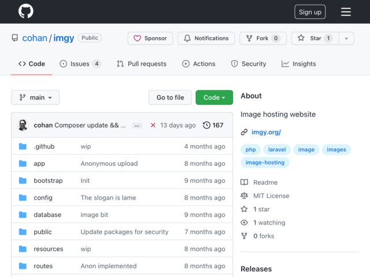Click '13 days ago' commit timestamp
The width and height of the screenshot is (370, 277).
178,125
